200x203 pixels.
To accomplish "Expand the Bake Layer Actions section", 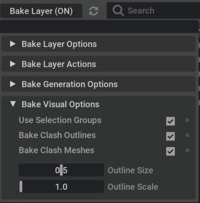I will coord(99,64).
